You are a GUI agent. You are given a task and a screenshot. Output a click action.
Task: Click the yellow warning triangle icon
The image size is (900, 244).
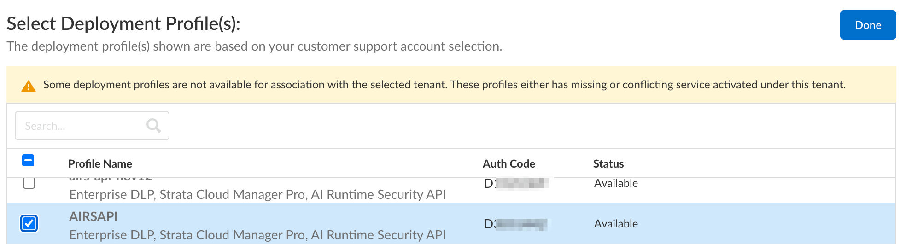coord(29,86)
